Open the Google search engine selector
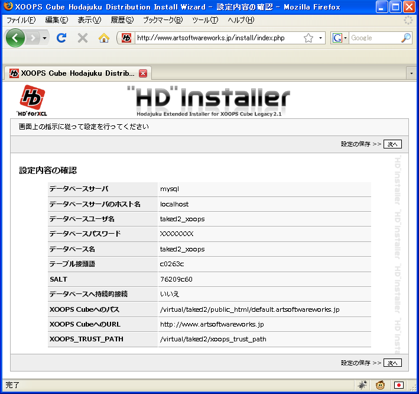The height and width of the screenshot is (394, 419). 339,38
